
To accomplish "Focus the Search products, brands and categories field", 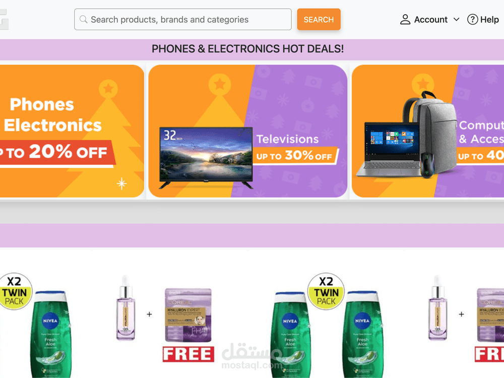I will tap(183, 19).
